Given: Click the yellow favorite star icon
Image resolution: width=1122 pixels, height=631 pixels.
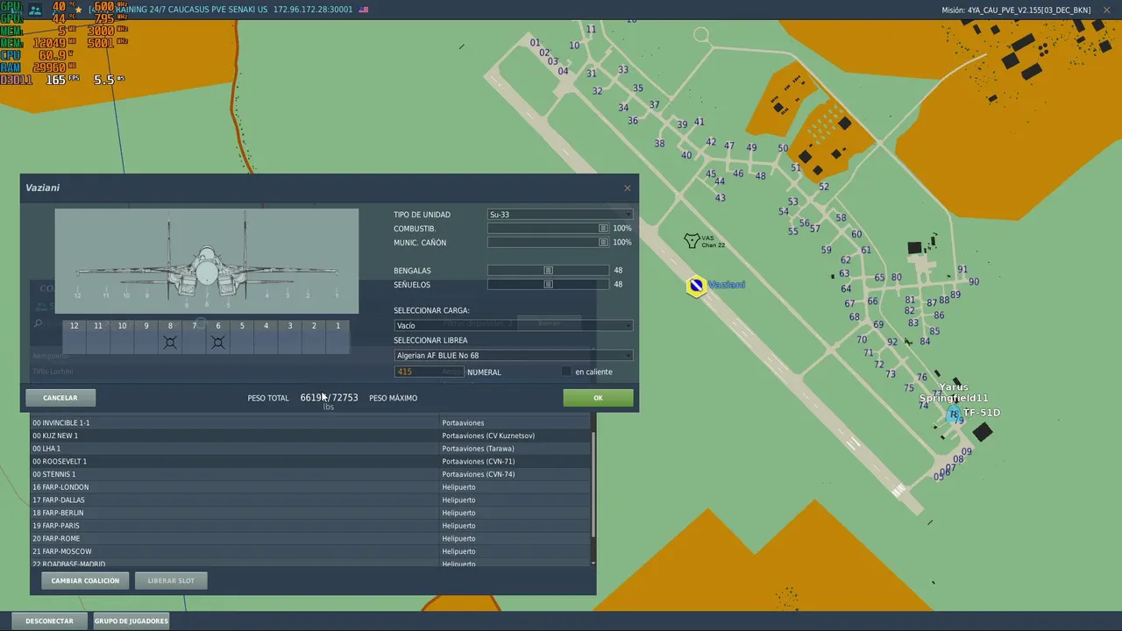Looking at the screenshot, I should (78, 10).
